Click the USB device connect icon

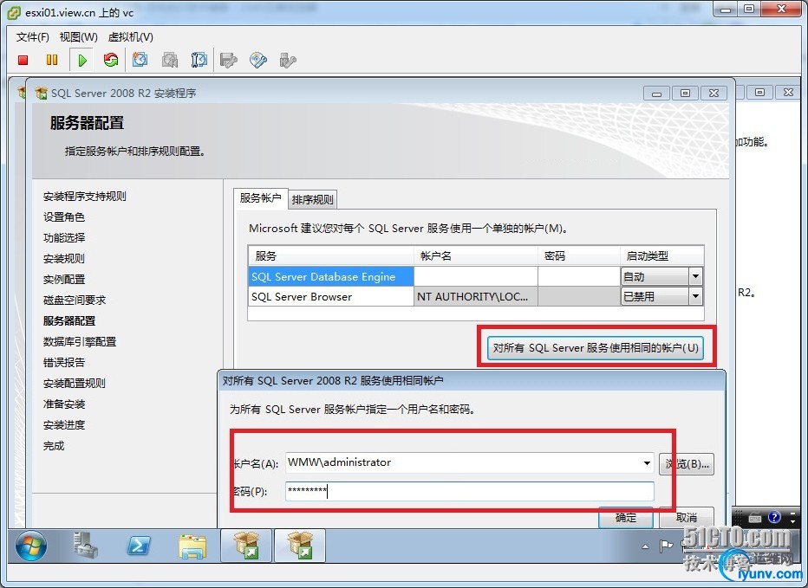pos(288,61)
